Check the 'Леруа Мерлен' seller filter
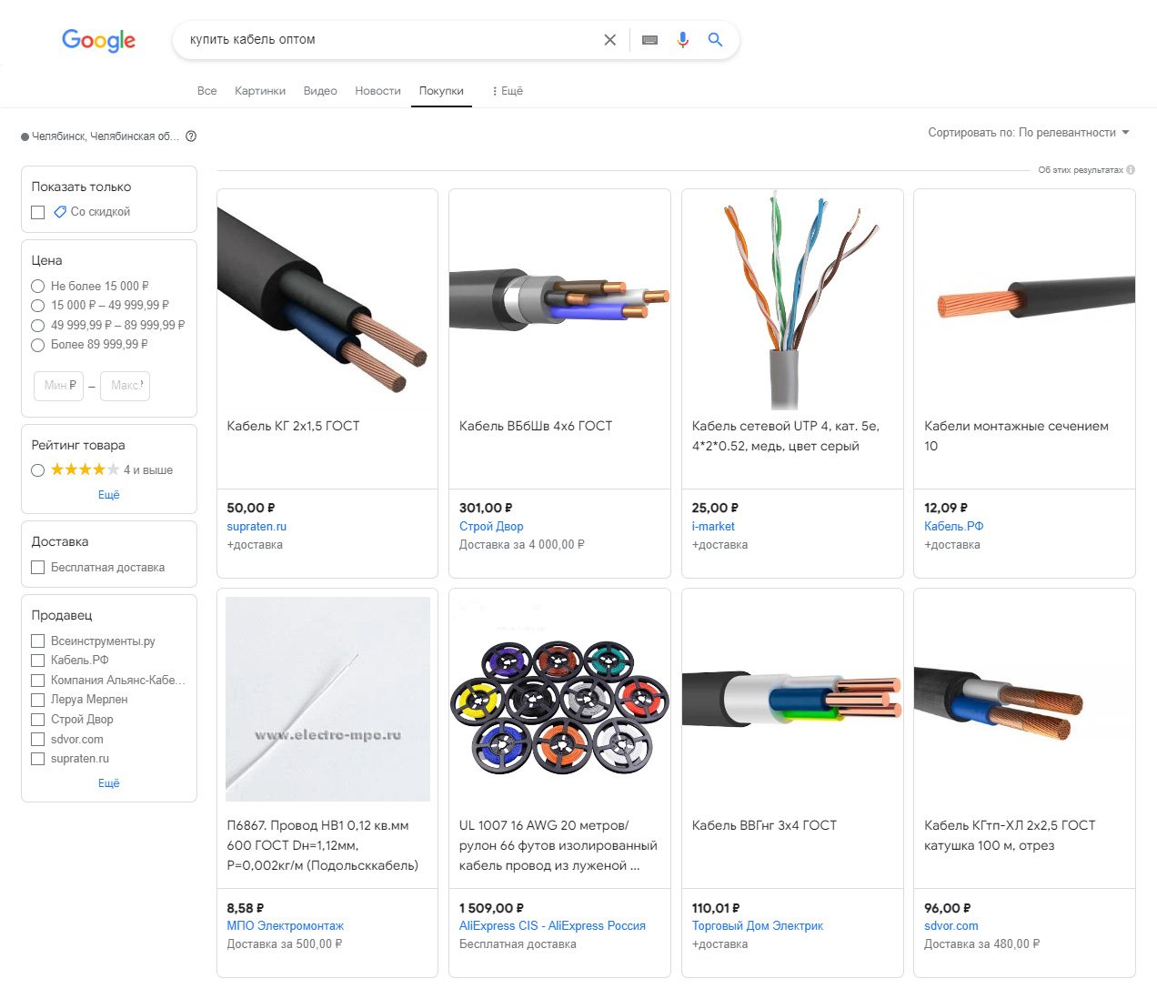The width and height of the screenshot is (1157, 999). [x=38, y=700]
